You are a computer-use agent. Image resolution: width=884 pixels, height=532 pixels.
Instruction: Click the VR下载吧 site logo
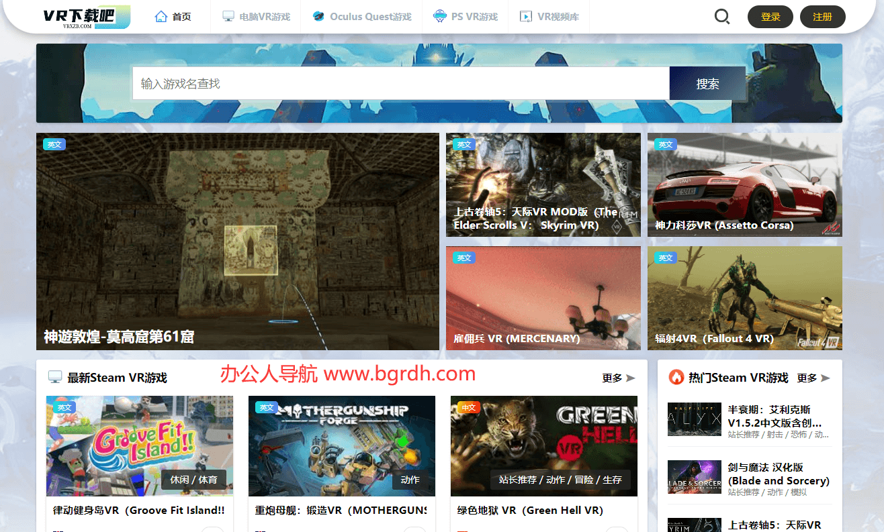pyautogui.click(x=87, y=17)
